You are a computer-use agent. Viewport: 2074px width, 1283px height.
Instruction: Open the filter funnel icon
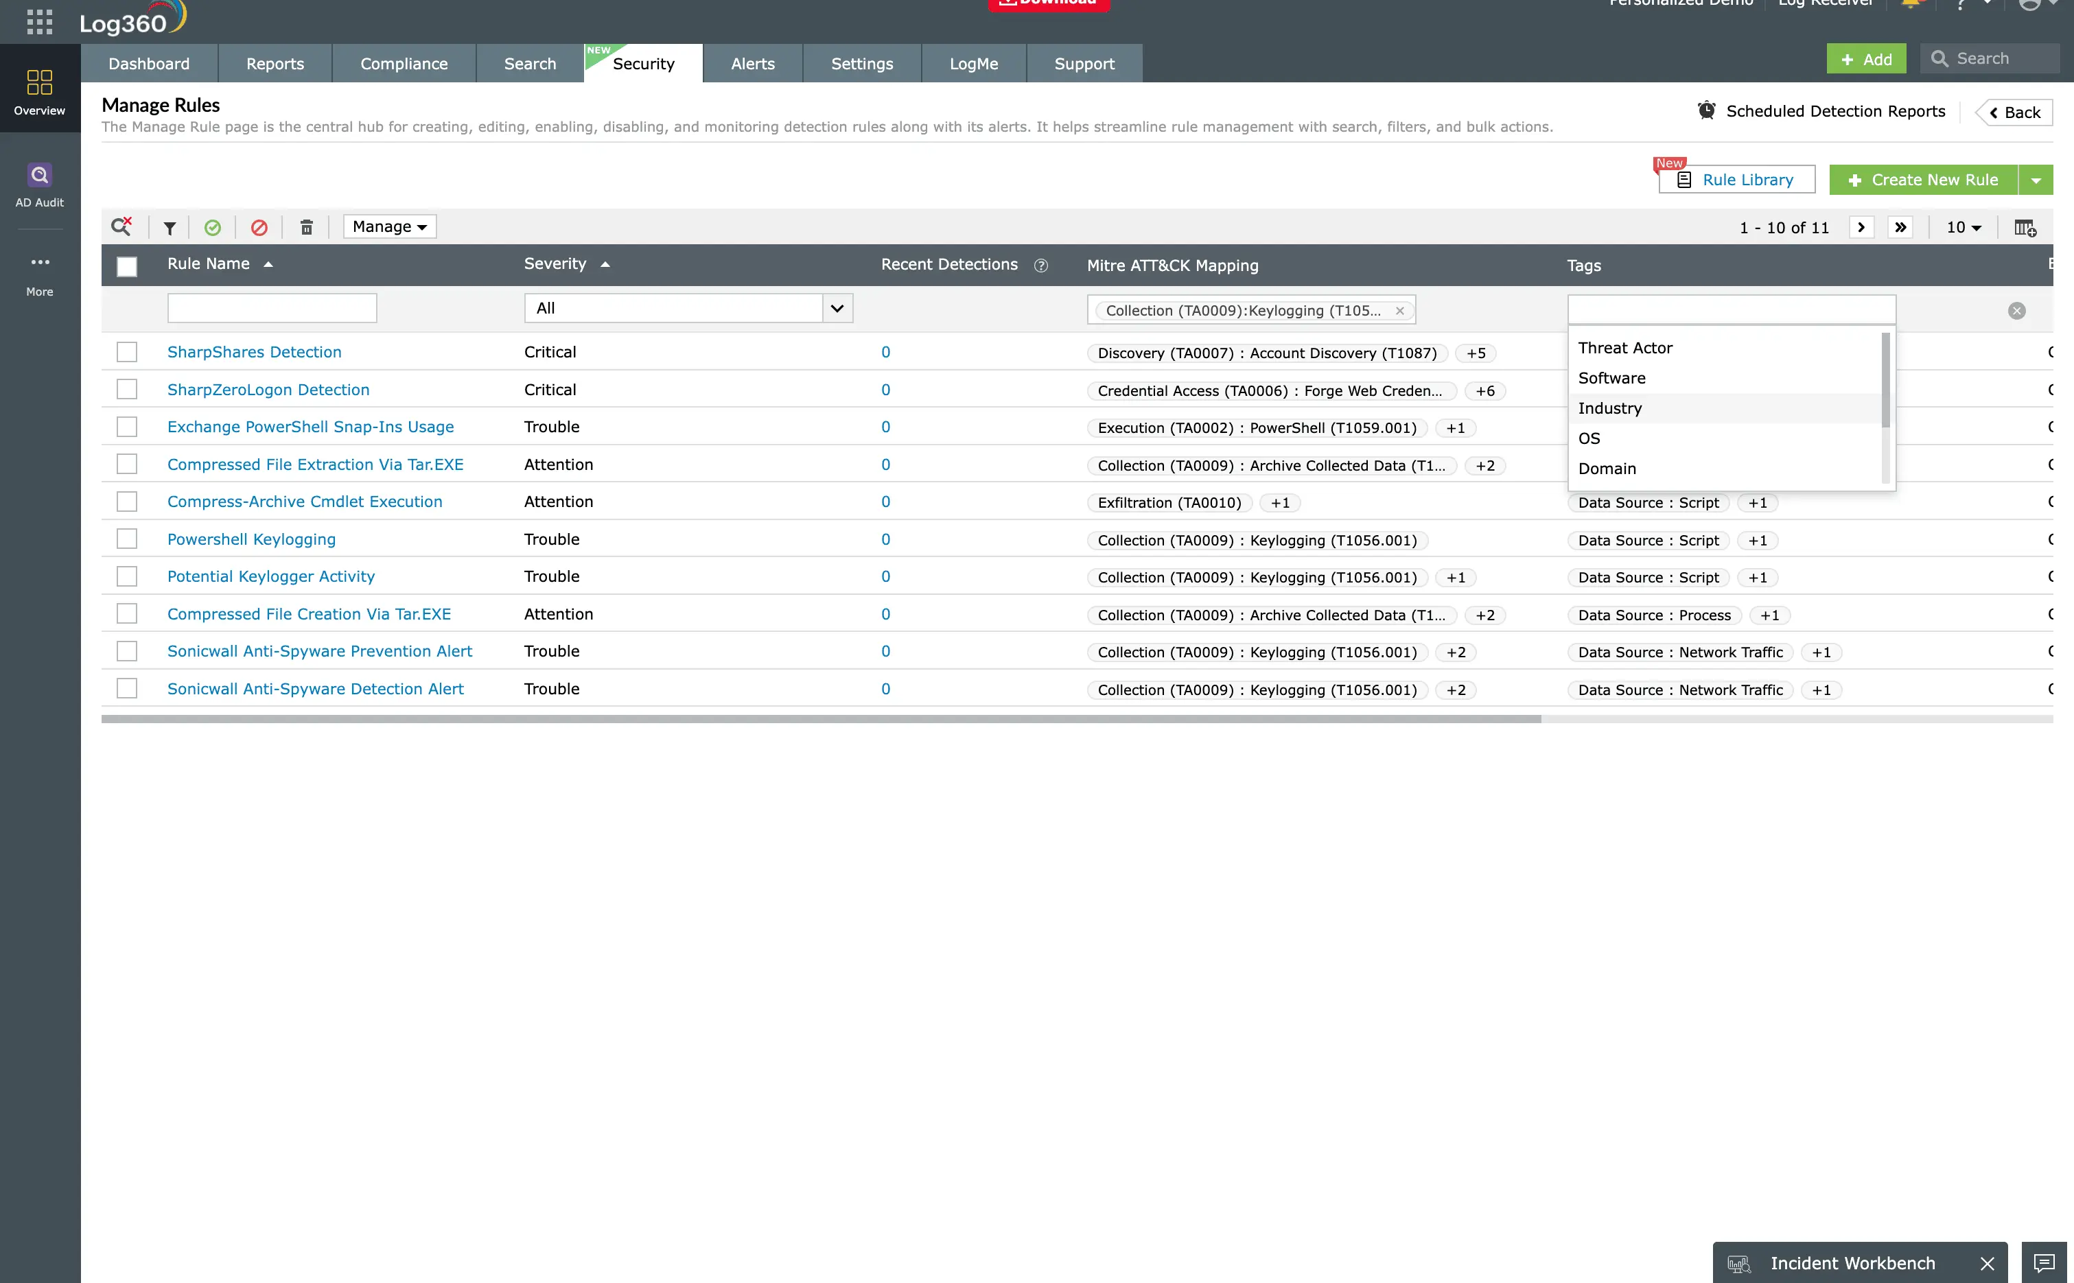point(170,227)
